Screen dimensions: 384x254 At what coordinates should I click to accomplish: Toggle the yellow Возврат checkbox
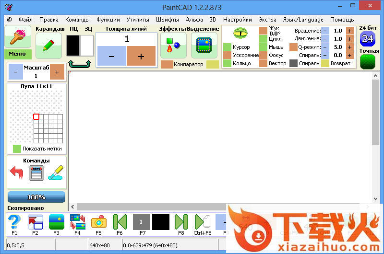(325, 63)
